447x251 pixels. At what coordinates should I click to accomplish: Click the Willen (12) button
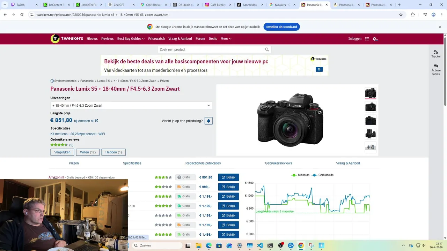pyautogui.click(x=88, y=152)
